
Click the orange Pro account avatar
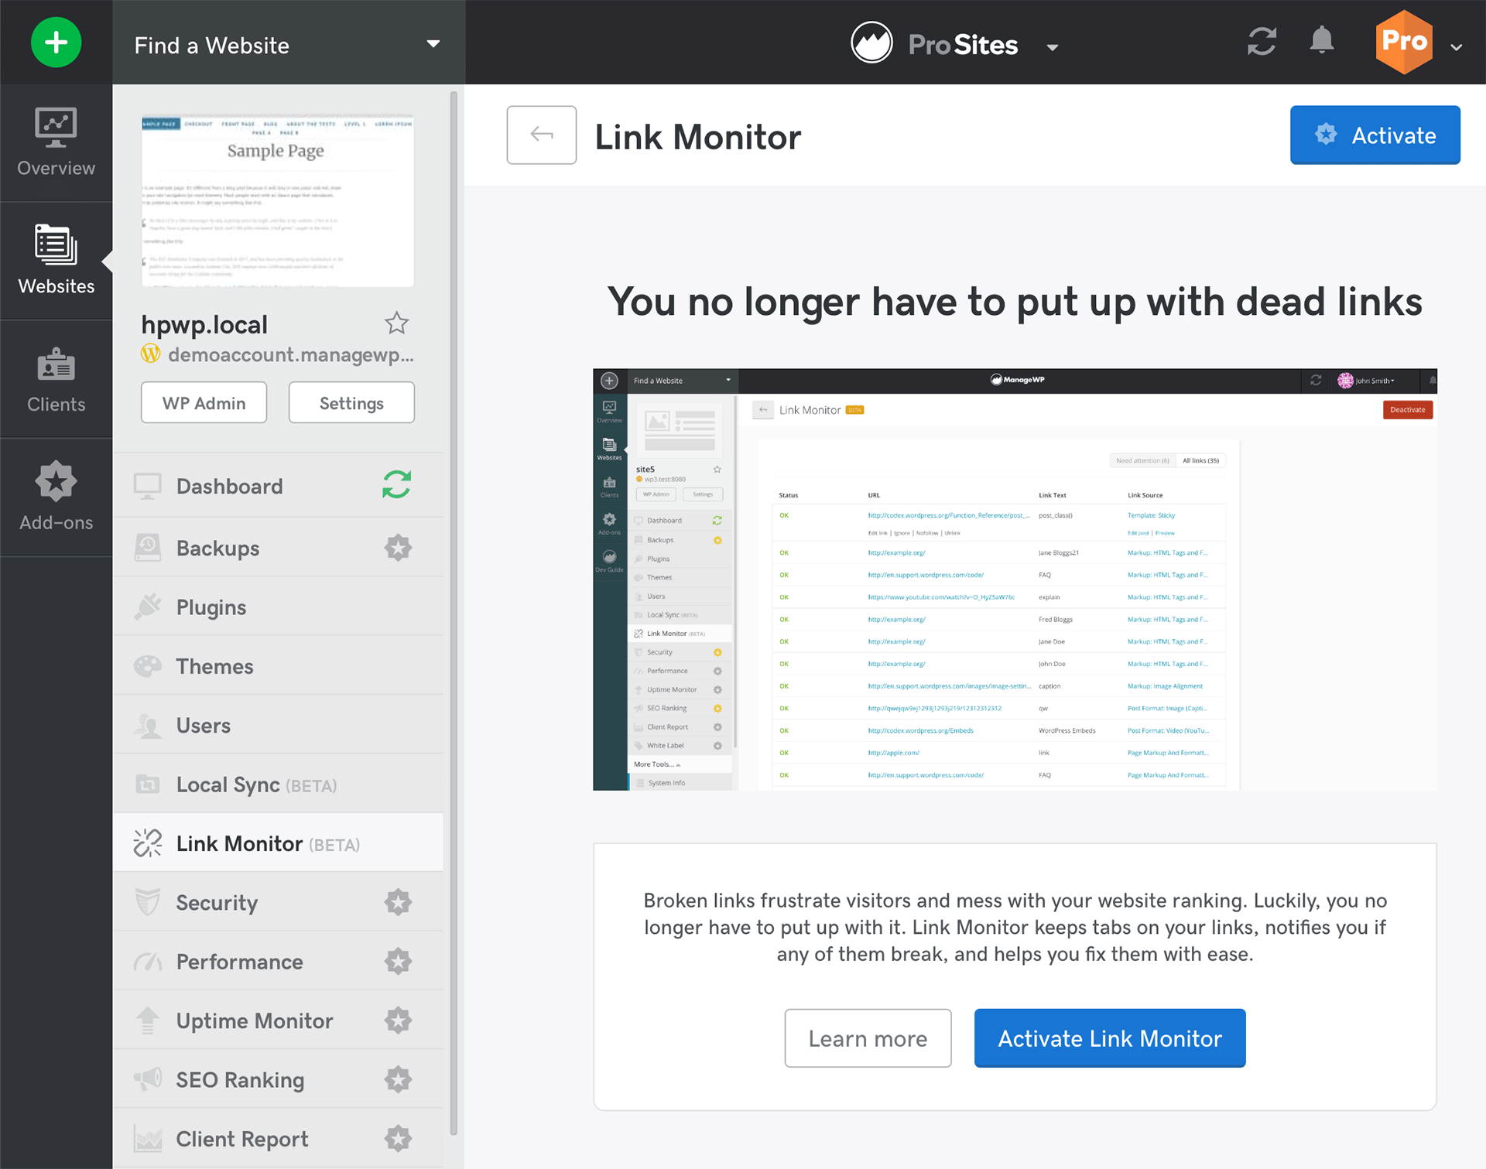pos(1404,41)
